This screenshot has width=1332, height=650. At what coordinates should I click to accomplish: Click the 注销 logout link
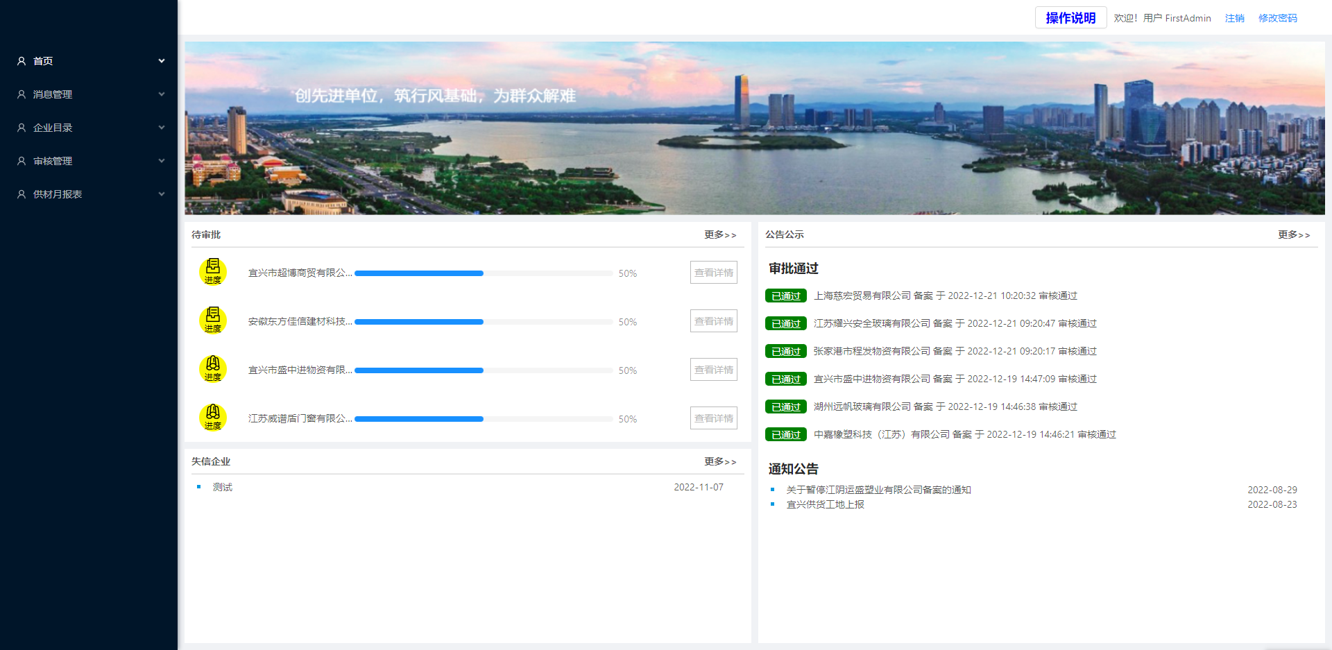click(1234, 18)
